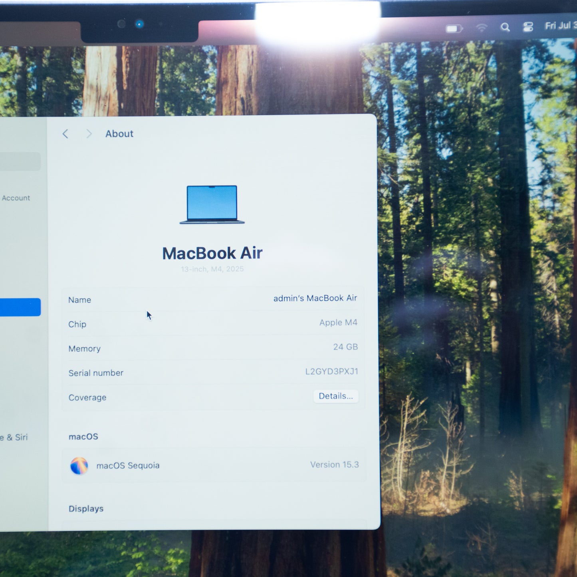
Task: Click the MacBook Air laptop illustration
Action: [x=212, y=204]
